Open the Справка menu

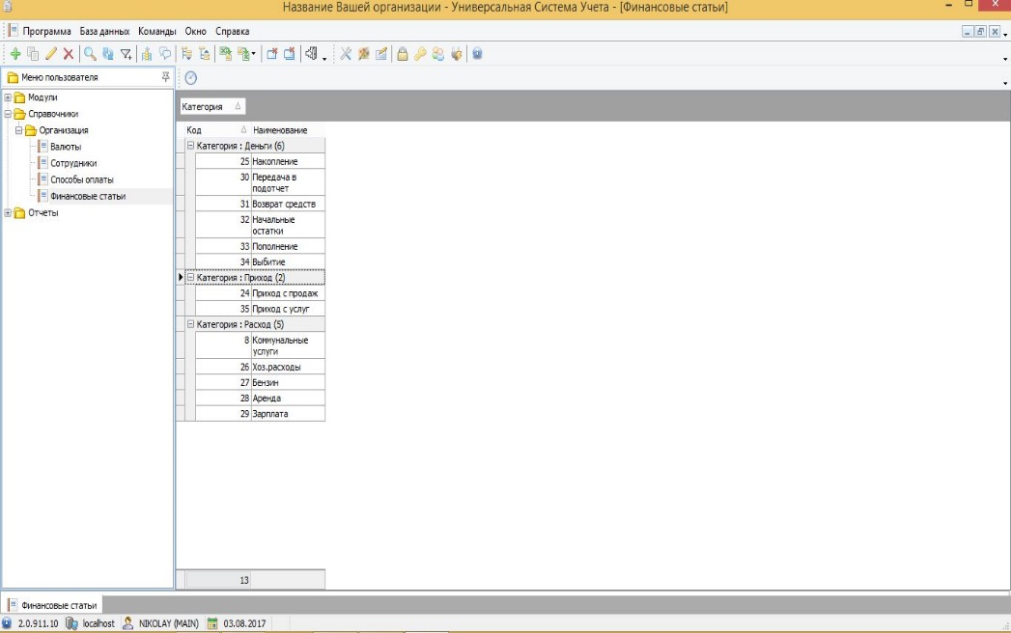click(x=232, y=31)
